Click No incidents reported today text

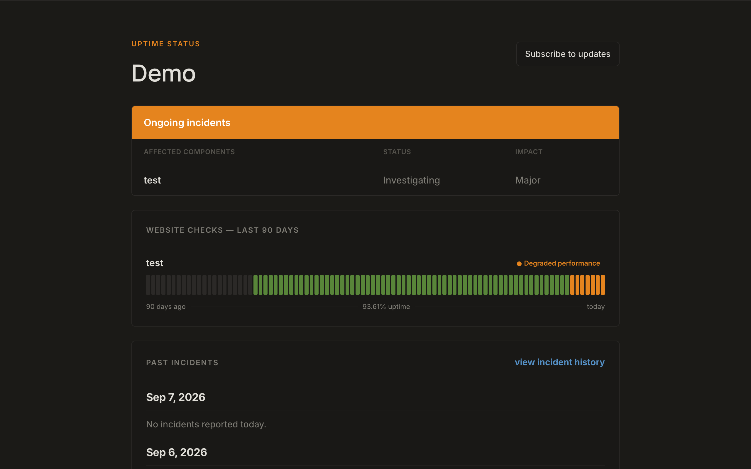coord(206,424)
